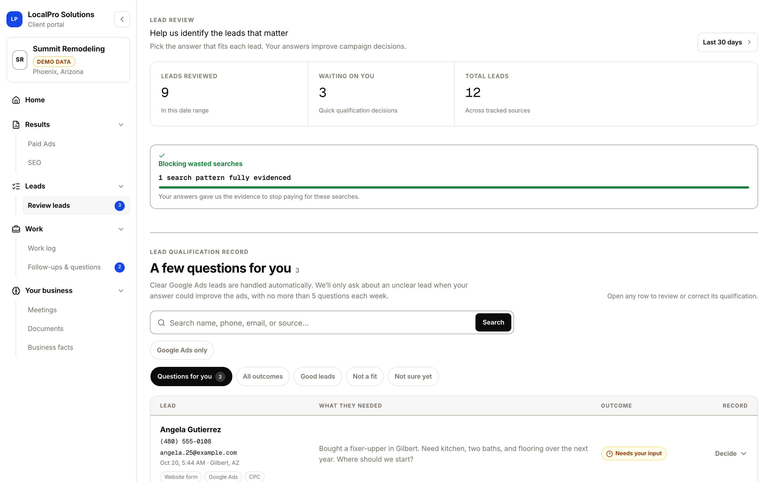Viewport: 771px width, 482px height.
Task: Click the Summit Remodeling client name
Action: pos(69,49)
